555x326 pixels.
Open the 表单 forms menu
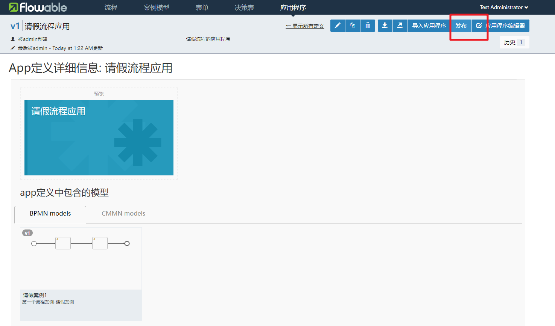pos(202,8)
